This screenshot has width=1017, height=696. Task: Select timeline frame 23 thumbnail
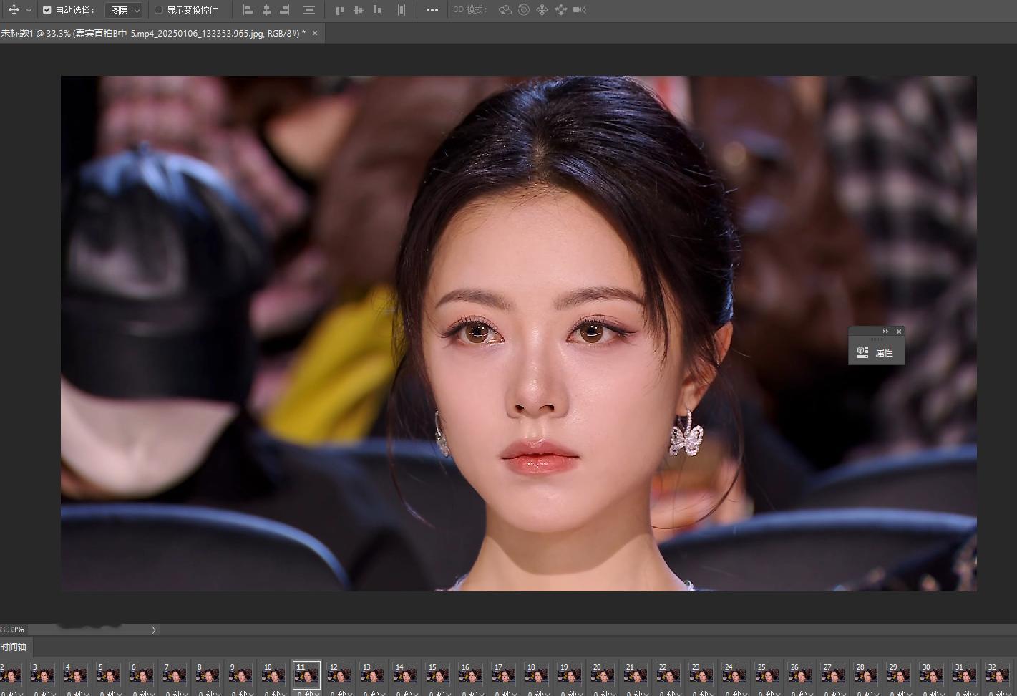(701, 675)
